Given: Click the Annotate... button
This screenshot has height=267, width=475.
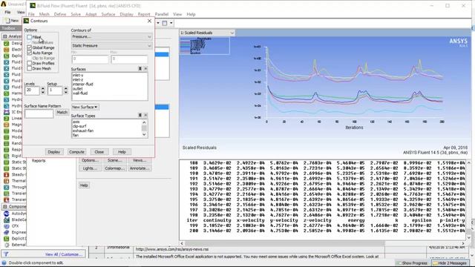Looking at the screenshot, I should (140, 168).
